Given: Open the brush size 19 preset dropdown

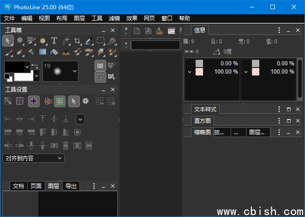Looking at the screenshot, I should point(75,71).
